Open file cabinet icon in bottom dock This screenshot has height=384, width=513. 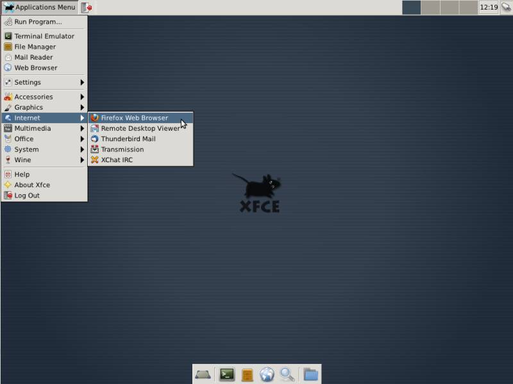(x=248, y=375)
